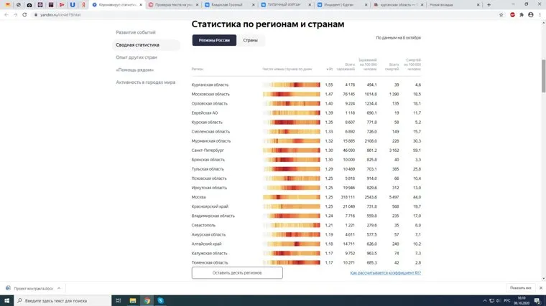The image size is (546, 306).
Task: Click the Курганская область heatmap bar
Action: (291, 85)
